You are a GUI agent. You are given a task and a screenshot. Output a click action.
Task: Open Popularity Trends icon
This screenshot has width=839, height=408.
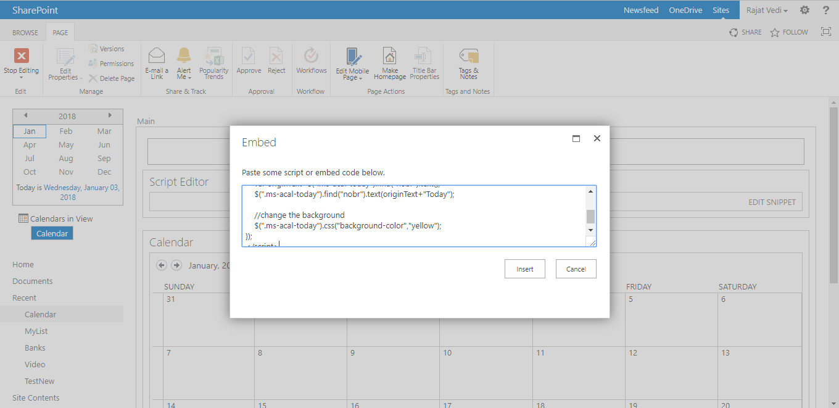tap(213, 56)
